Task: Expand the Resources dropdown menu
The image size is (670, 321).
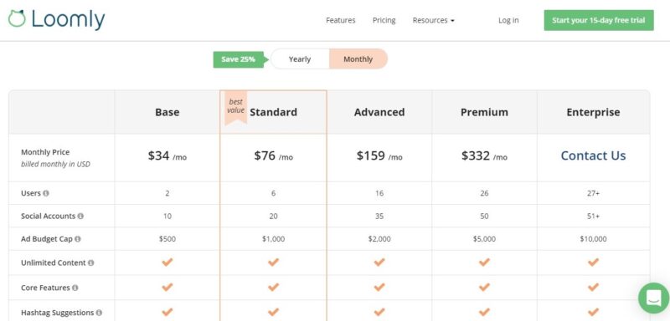Action: point(433,20)
